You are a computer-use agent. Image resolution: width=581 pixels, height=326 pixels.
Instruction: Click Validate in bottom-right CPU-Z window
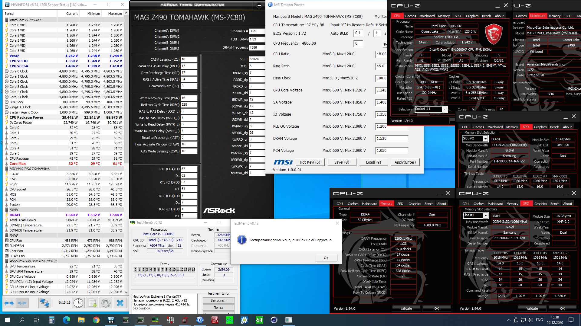coord(532,308)
